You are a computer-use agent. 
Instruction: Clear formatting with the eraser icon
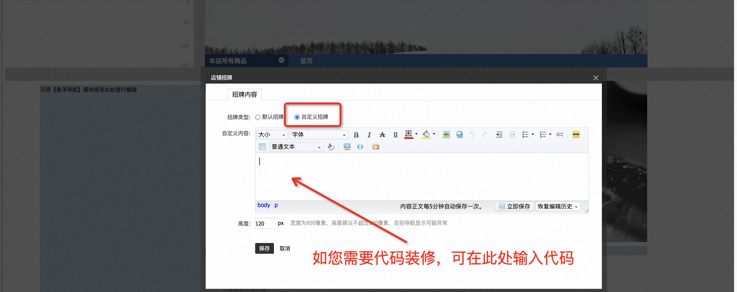pyautogui.click(x=331, y=147)
